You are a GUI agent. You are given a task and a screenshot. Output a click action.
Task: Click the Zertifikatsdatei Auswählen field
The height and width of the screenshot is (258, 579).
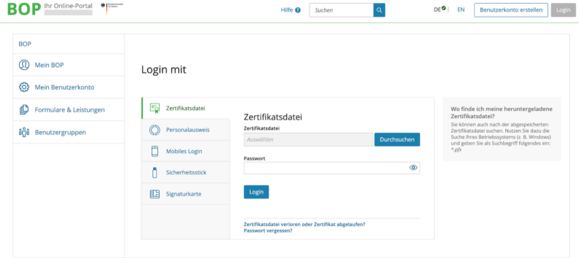pyautogui.click(x=308, y=139)
